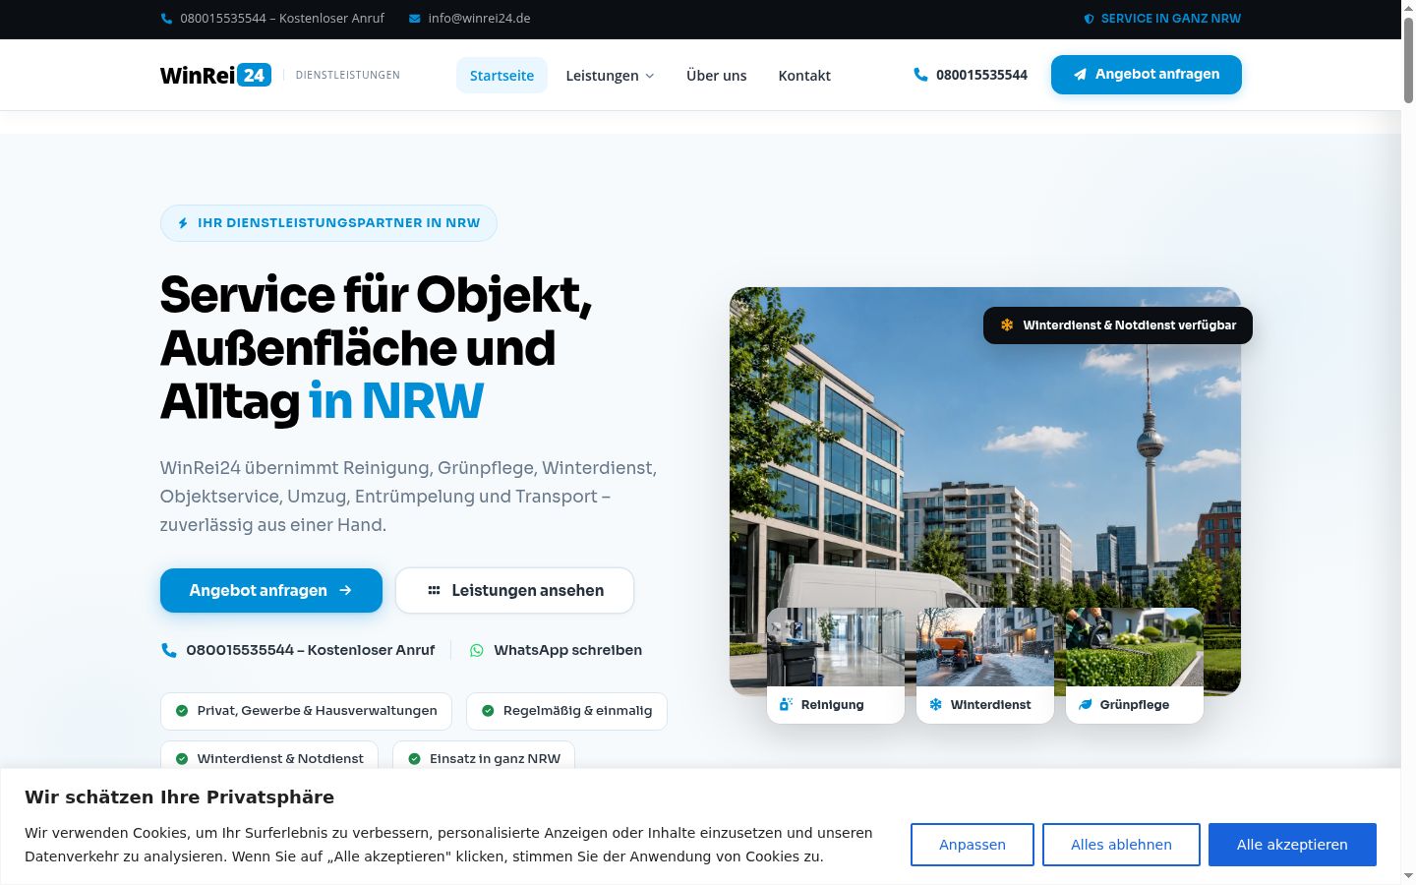Click SERVICE IN GANZ NRW text
1416x885 pixels.
(1171, 19)
